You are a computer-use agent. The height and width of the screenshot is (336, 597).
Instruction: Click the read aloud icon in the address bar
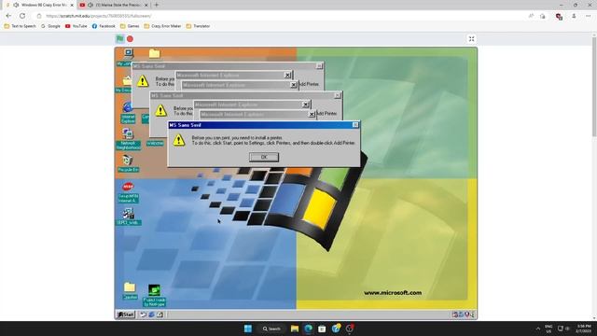tap(531, 16)
